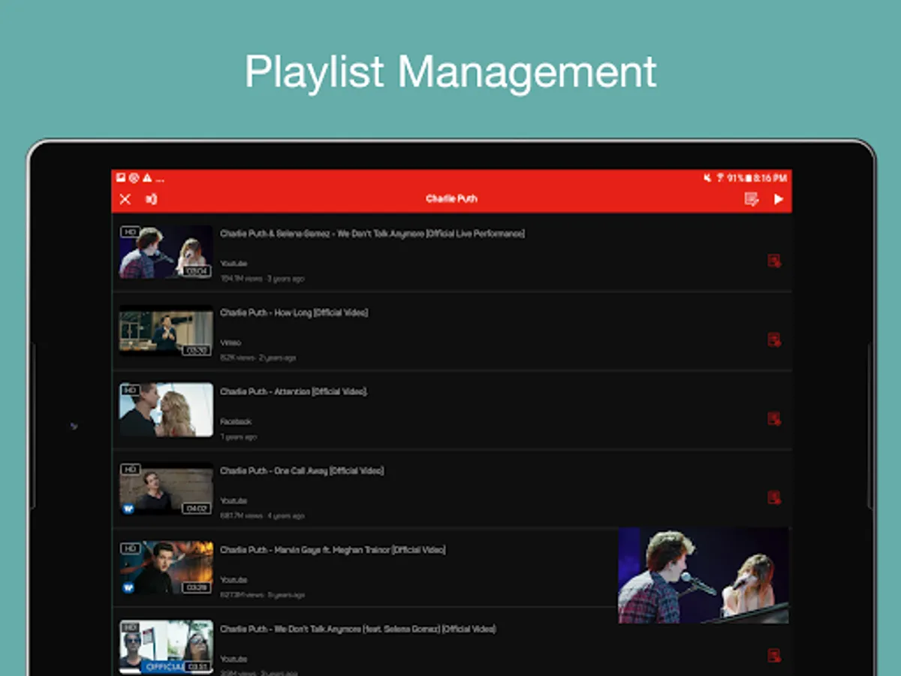Tap the picture notification icon in status bar
Viewport: 901px width, 676px height.
[x=120, y=178]
